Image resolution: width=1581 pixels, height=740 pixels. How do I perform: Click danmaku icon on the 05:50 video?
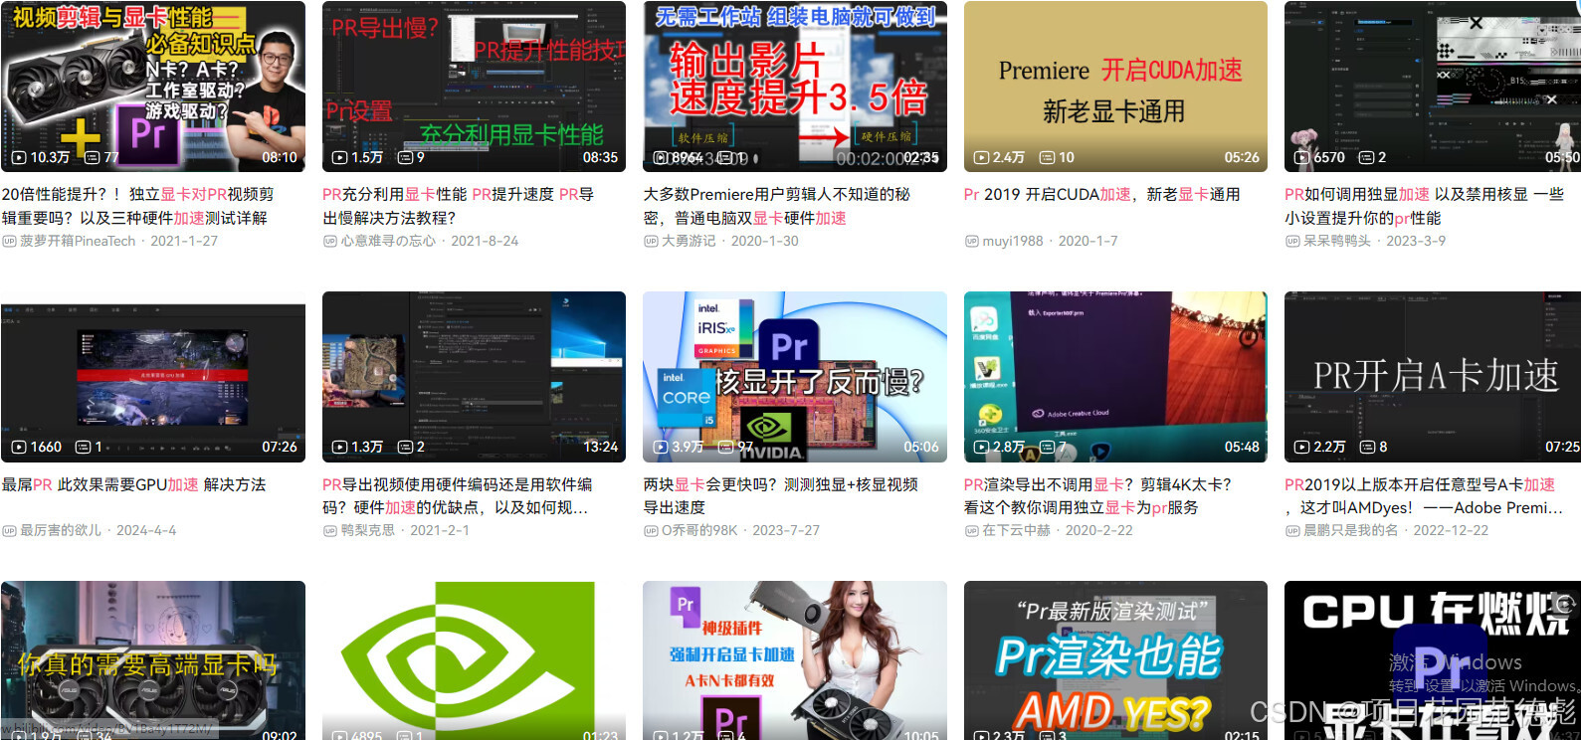(1366, 157)
